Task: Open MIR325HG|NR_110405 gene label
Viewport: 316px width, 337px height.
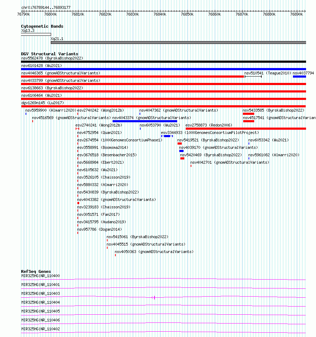Action: [x=40, y=311]
